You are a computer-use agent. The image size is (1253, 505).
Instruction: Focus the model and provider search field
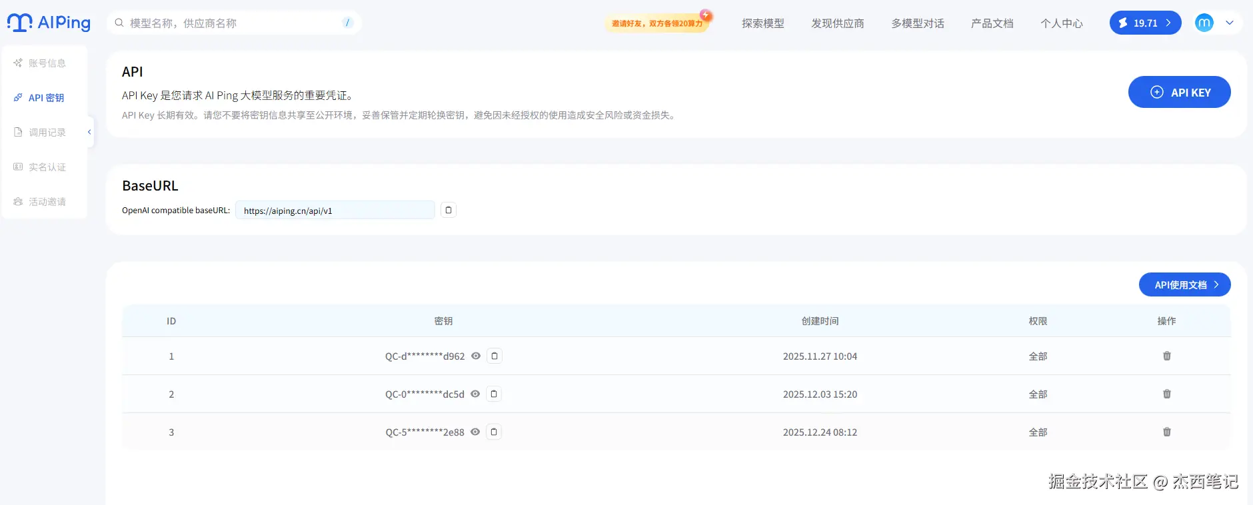click(234, 23)
